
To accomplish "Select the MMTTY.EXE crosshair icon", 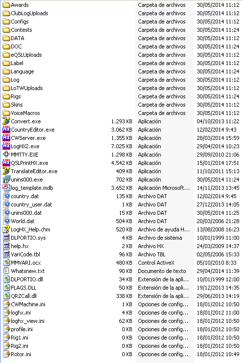I will coord(6,155).
